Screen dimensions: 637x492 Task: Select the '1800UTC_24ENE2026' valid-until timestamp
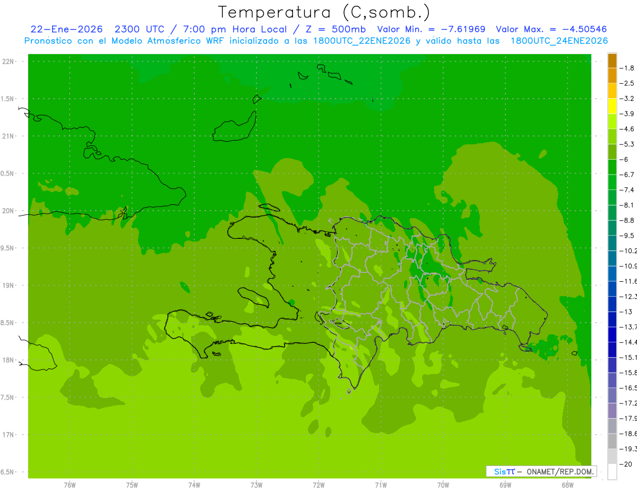[559, 41]
